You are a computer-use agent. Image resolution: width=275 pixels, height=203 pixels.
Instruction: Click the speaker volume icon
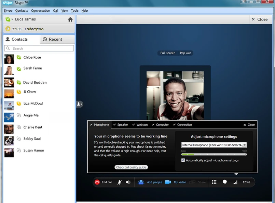(x=128, y=182)
